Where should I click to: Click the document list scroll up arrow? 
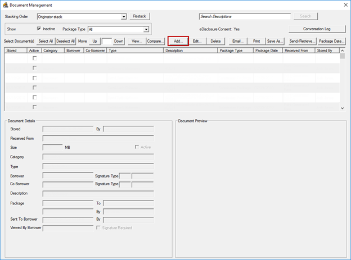pyautogui.click(x=342, y=51)
